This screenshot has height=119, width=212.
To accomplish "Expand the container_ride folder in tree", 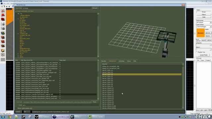I will point(18,34).
